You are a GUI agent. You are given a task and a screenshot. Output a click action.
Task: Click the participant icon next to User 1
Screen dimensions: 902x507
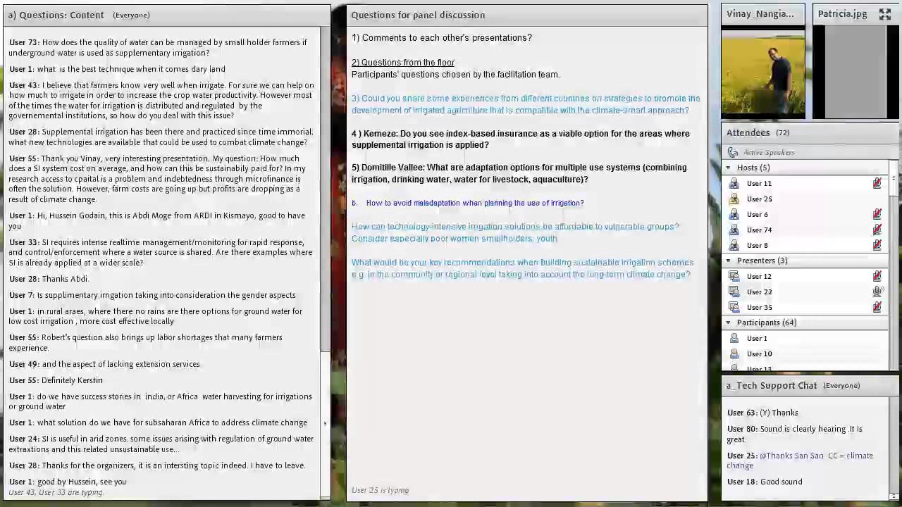(734, 339)
